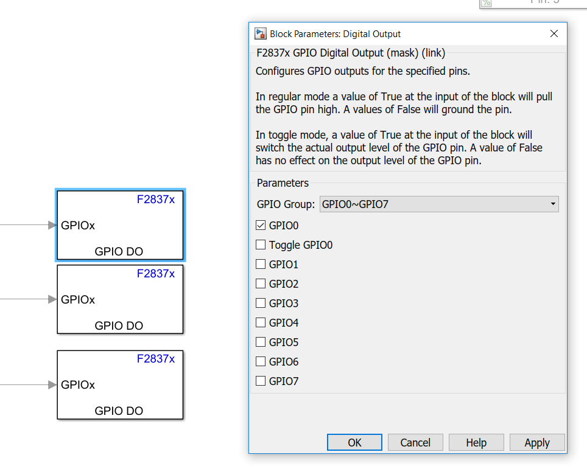The width and height of the screenshot is (587, 469).
Task: Click the F2837x label on bottom block
Action: pos(156,359)
